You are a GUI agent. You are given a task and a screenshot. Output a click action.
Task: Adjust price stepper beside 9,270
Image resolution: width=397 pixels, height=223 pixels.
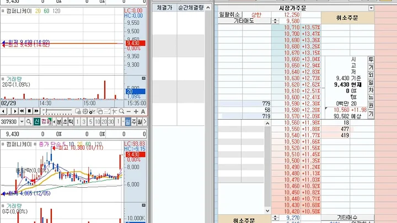coord(275,217)
